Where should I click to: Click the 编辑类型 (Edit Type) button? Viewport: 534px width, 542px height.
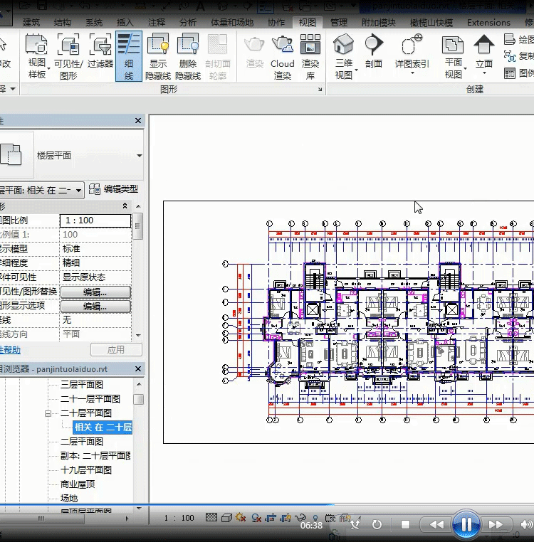[x=113, y=189]
